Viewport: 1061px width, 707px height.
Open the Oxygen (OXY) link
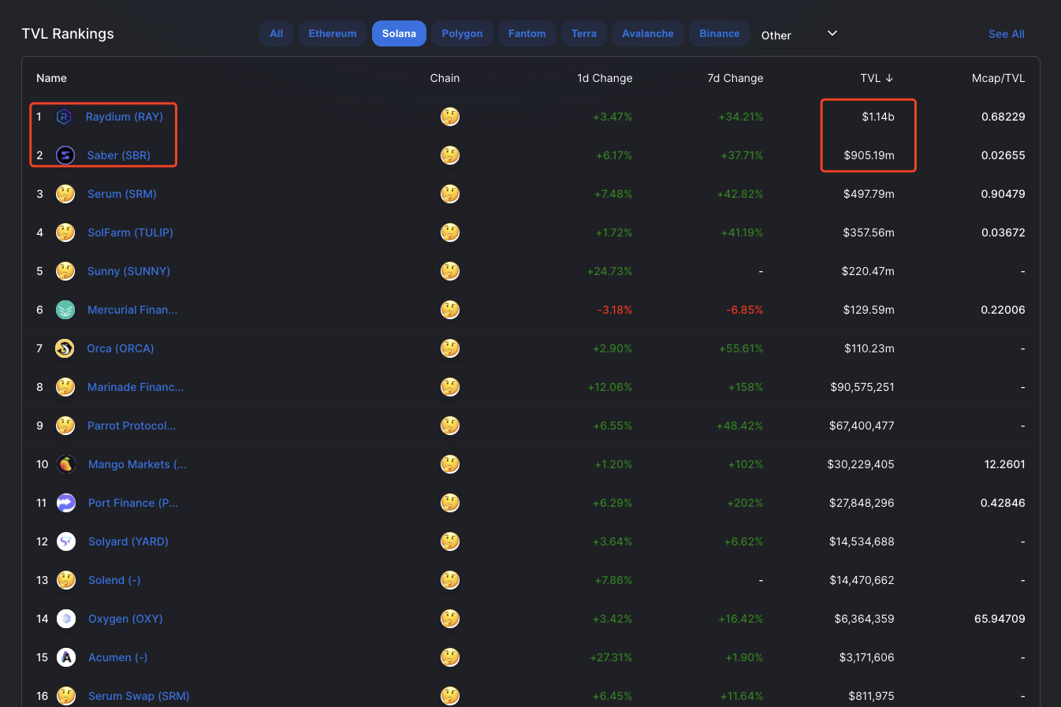[125, 619]
